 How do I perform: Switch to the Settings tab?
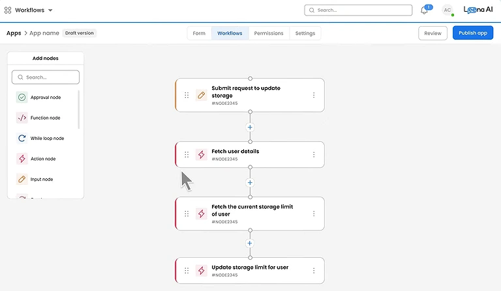point(305,33)
